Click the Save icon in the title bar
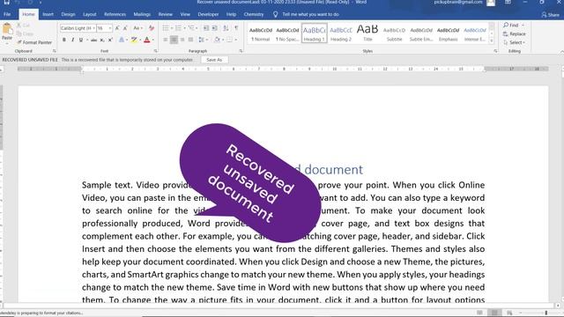 6,2
